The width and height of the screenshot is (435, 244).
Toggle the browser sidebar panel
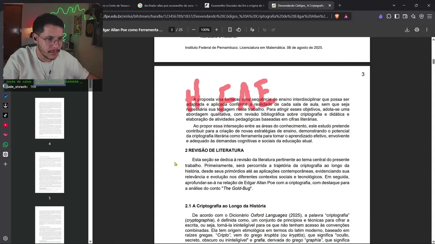click(397, 16)
